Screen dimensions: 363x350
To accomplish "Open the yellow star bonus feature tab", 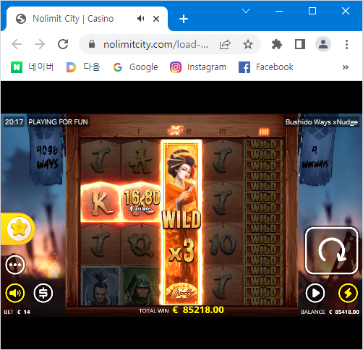I will pos(18,229).
